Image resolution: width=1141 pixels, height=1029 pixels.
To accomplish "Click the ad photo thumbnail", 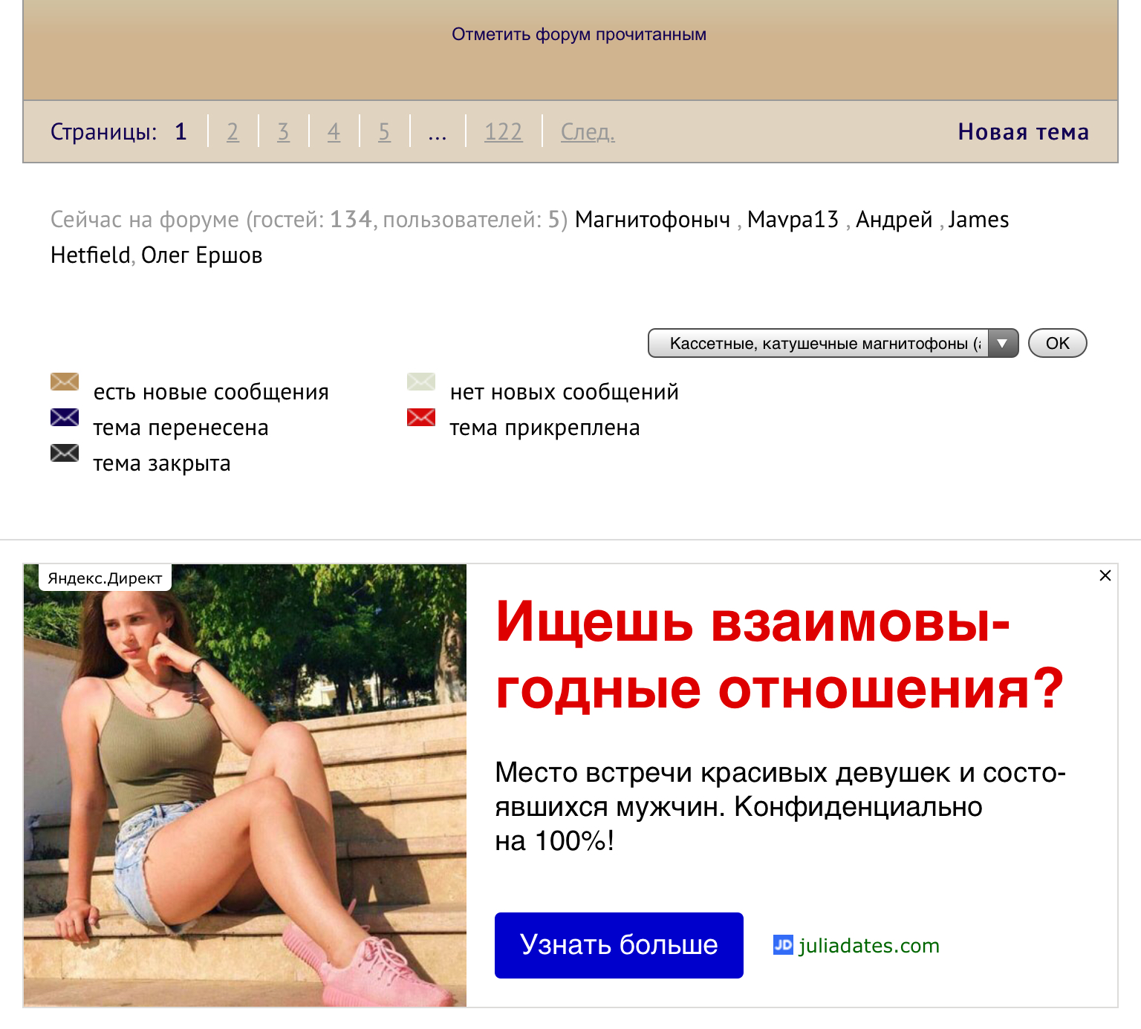I will [245, 785].
